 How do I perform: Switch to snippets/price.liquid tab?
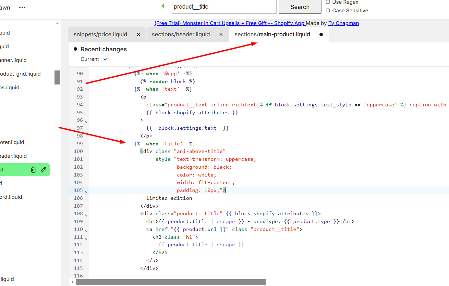(100, 35)
